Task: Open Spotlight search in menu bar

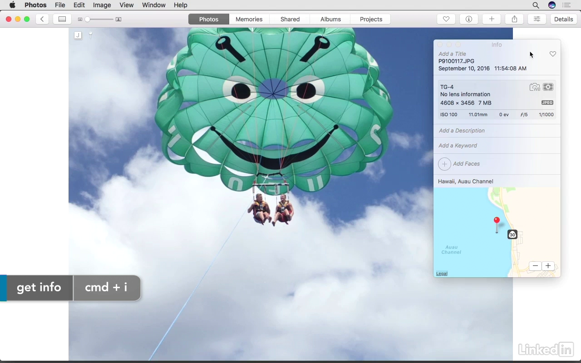Action: point(536,5)
